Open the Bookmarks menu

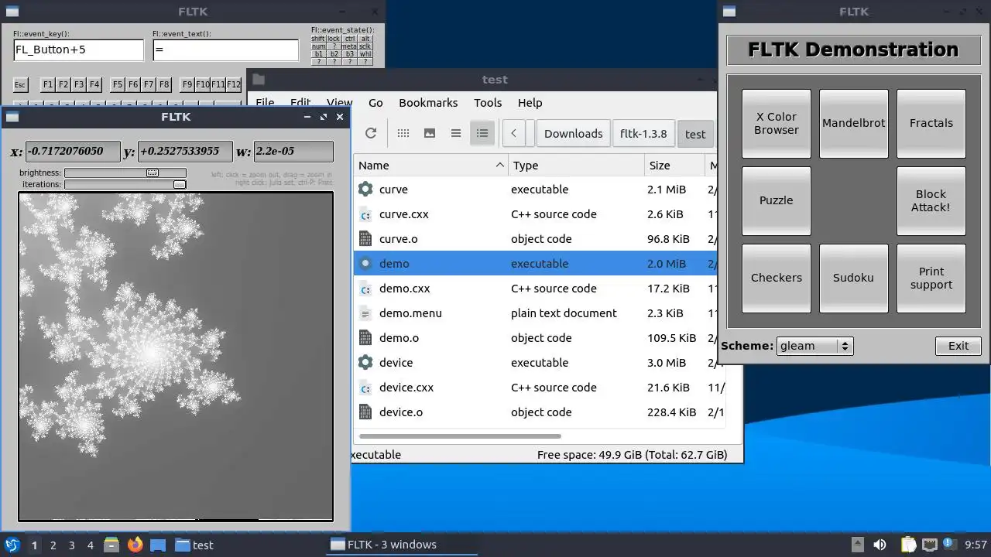tap(428, 103)
